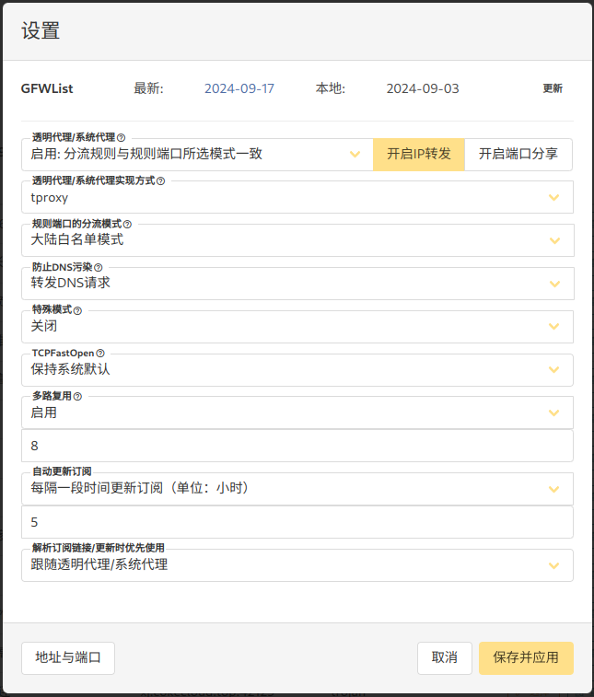Click help icon beside 规则端口的分流模式

[127, 224]
